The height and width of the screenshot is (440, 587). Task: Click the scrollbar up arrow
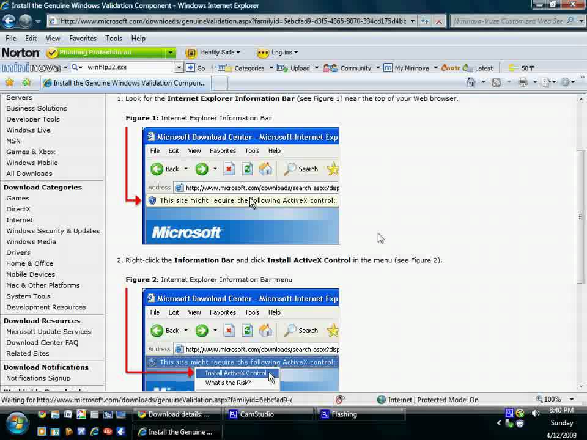(x=581, y=99)
